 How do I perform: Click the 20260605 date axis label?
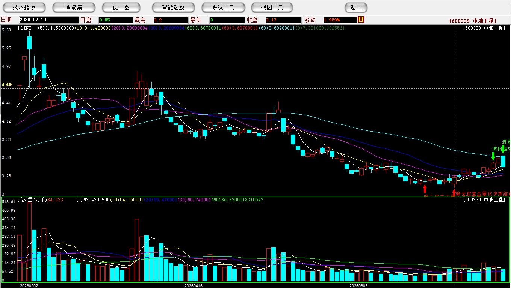pos(358,286)
